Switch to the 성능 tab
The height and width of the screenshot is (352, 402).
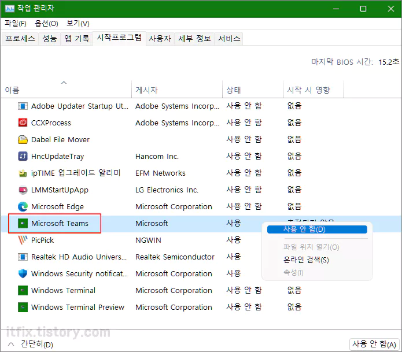point(50,39)
